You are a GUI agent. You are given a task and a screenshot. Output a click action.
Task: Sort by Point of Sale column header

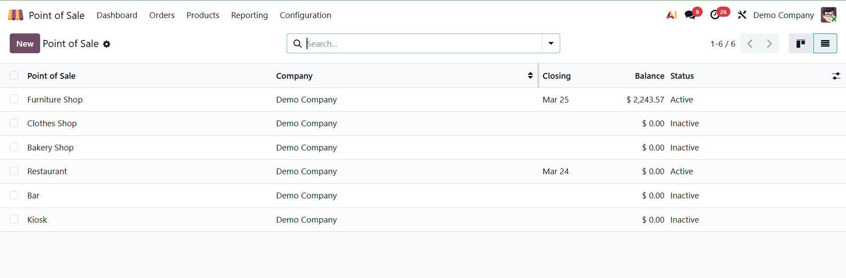[x=51, y=76]
